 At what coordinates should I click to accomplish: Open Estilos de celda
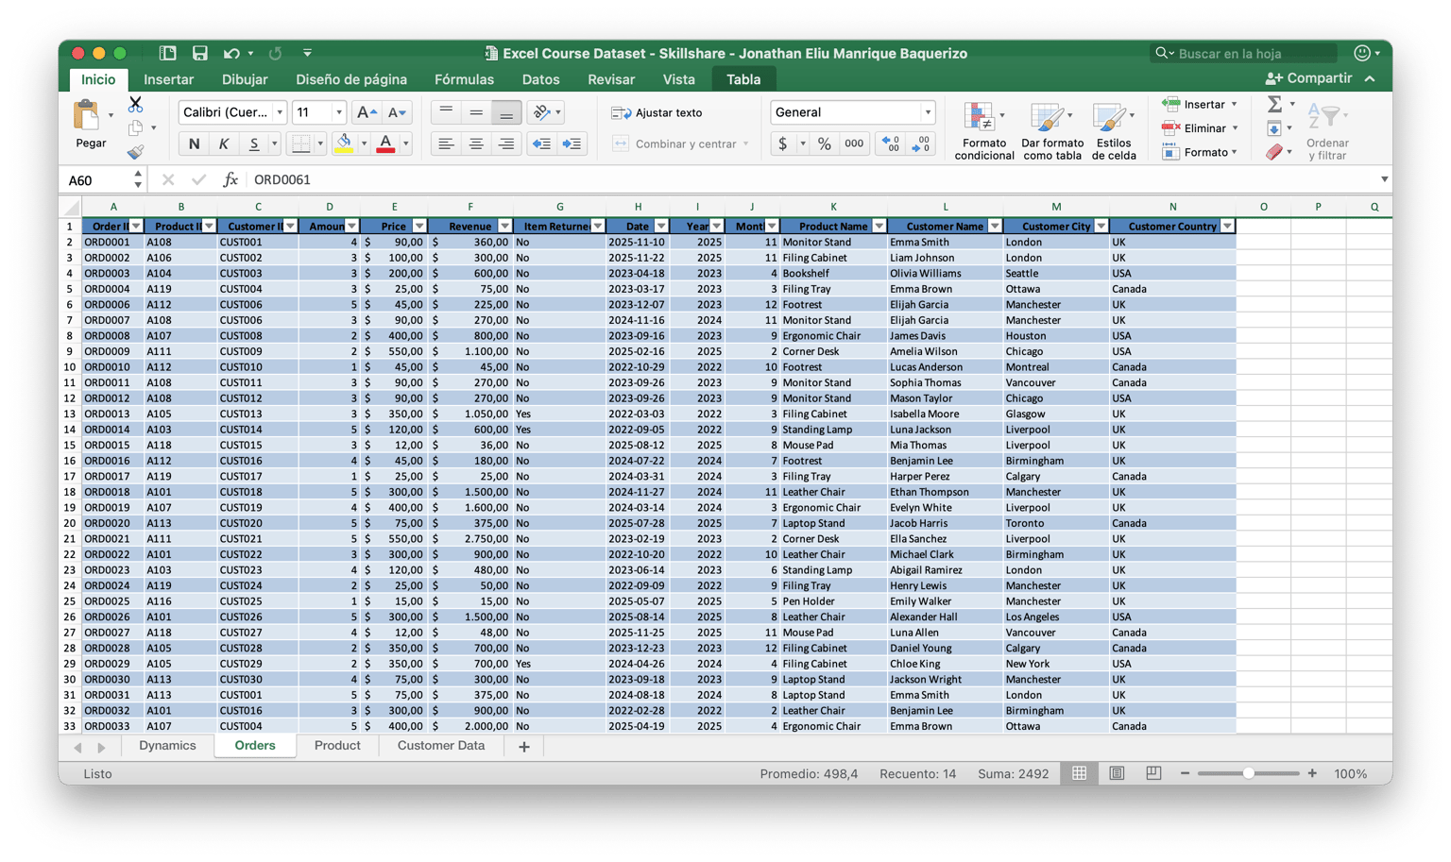tap(1114, 131)
